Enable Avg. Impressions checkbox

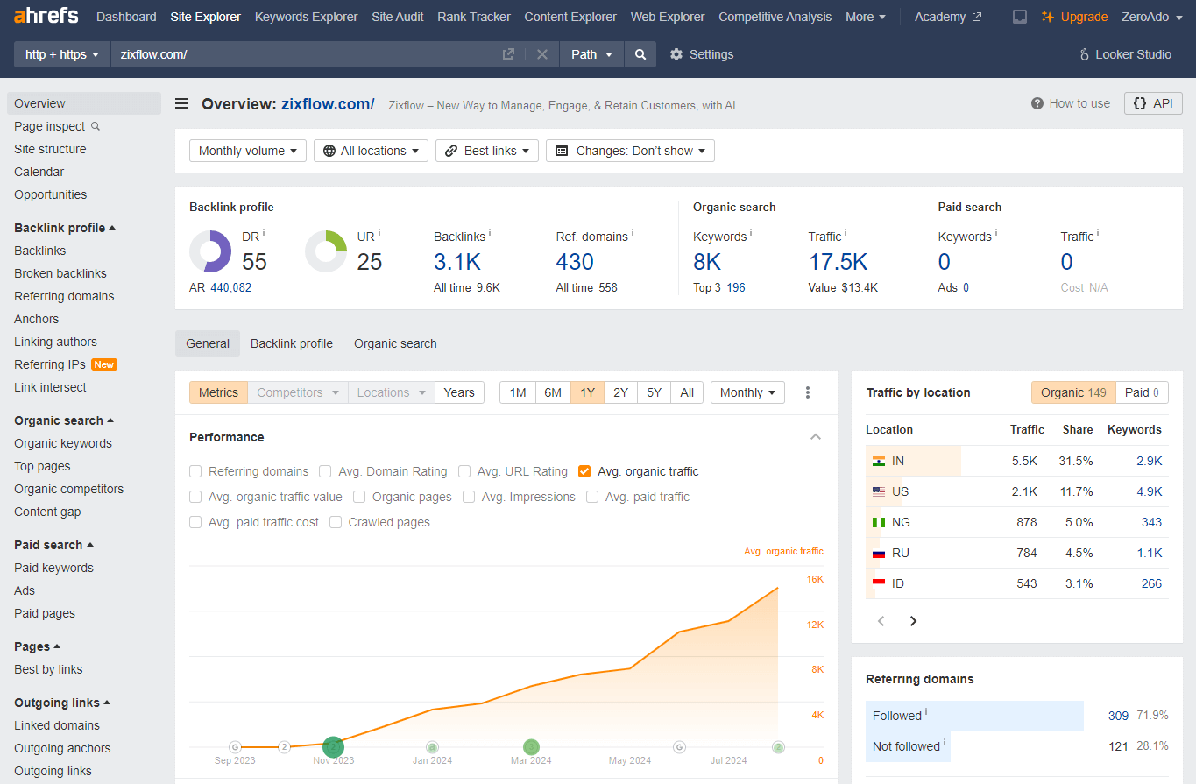[469, 497]
